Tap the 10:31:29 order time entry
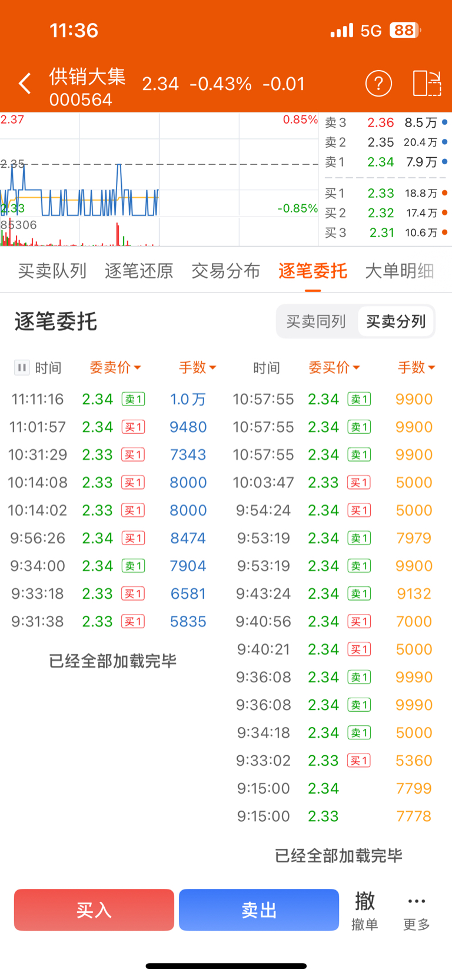Image resolution: width=452 pixels, height=979 pixels. (38, 454)
